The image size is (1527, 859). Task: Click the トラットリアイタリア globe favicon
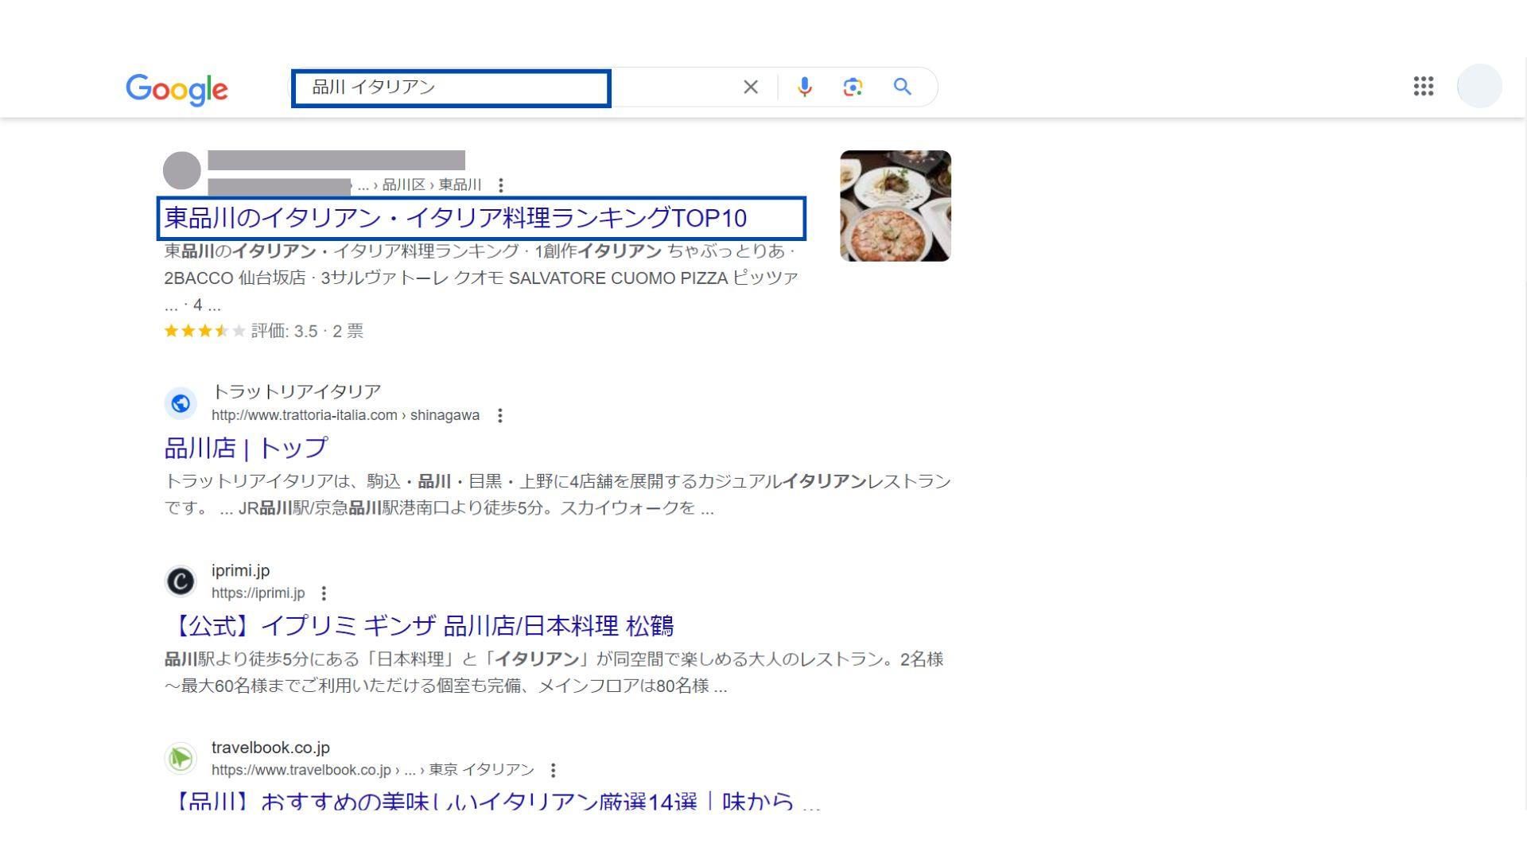pyautogui.click(x=181, y=403)
